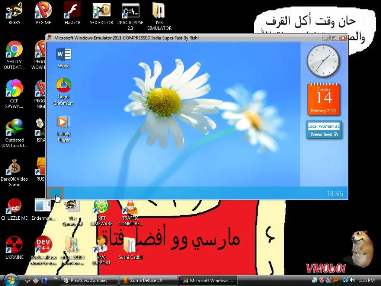Launch Gugol Chromium browser icon
Image resolution: width=381 pixels, height=286 pixels.
[x=64, y=92]
